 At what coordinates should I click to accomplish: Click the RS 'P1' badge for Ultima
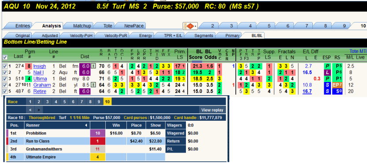pos(337,79)
